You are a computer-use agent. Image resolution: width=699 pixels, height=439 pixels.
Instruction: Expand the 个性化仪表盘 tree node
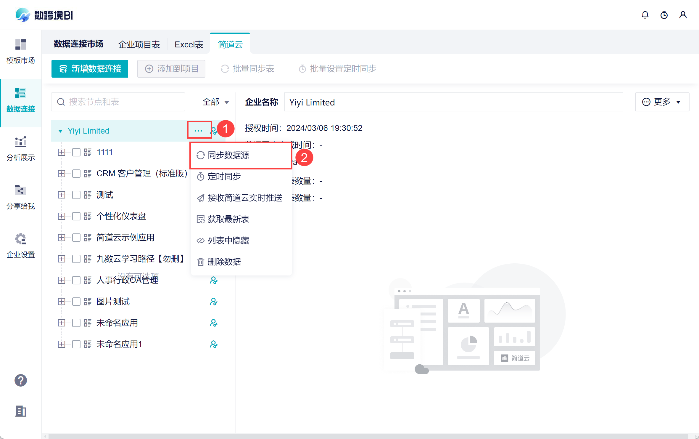pos(62,216)
